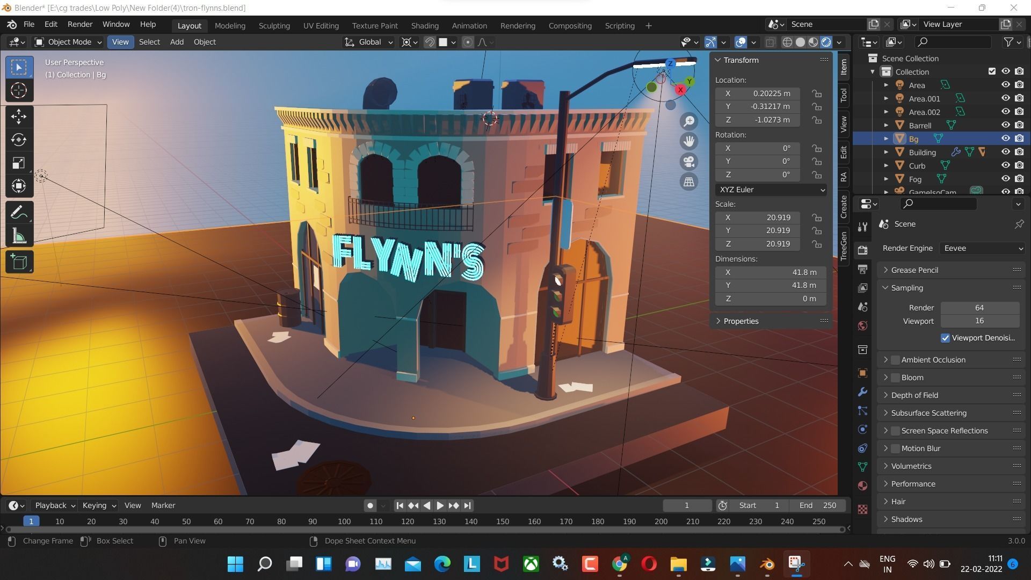Image resolution: width=1031 pixels, height=580 pixels.
Task: Open the viewport Add menu
Action: click(x=177, y=42)
